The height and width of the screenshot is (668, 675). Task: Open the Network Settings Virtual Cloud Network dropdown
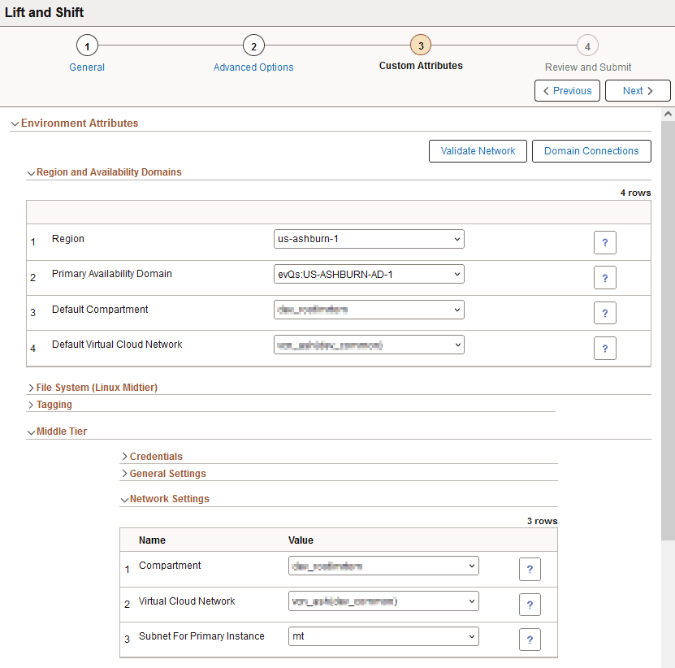coord(383,601)
